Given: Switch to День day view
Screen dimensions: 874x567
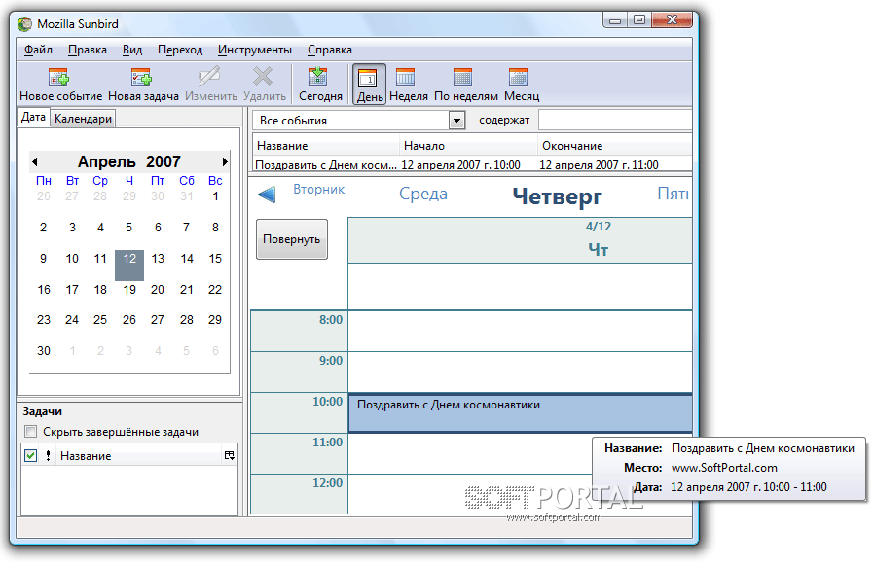Looking at the screenshot, I should [x=370, y=84].
